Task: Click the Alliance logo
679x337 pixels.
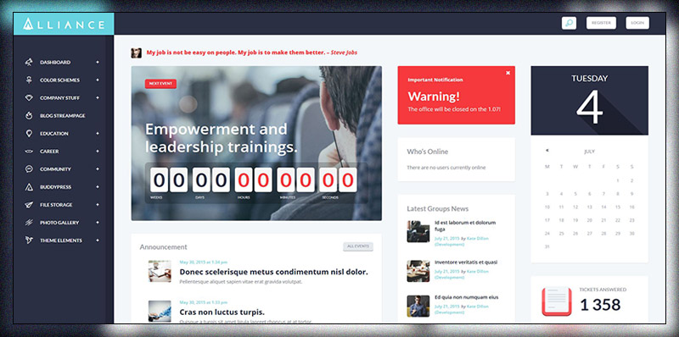Action: pyautogui.click(x=64, y=24)
